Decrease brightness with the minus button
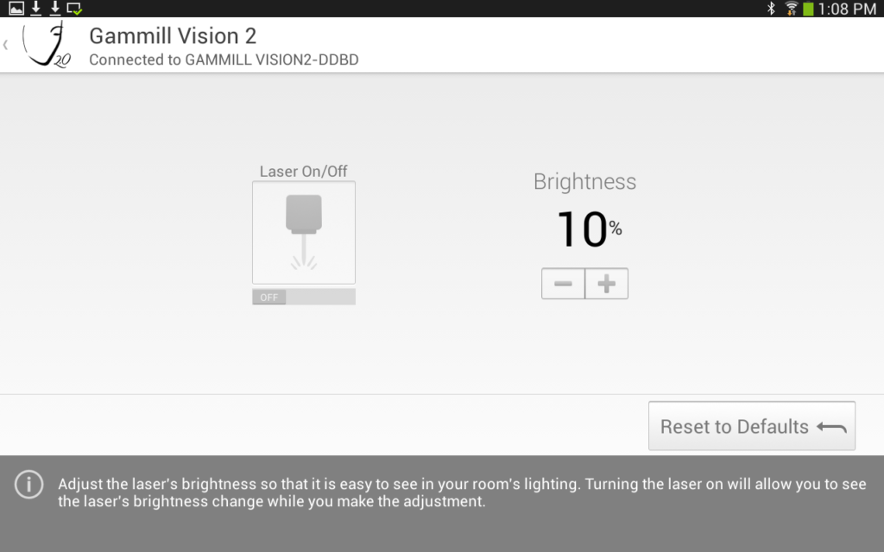 pyautogui.click(x=563, y=283)
